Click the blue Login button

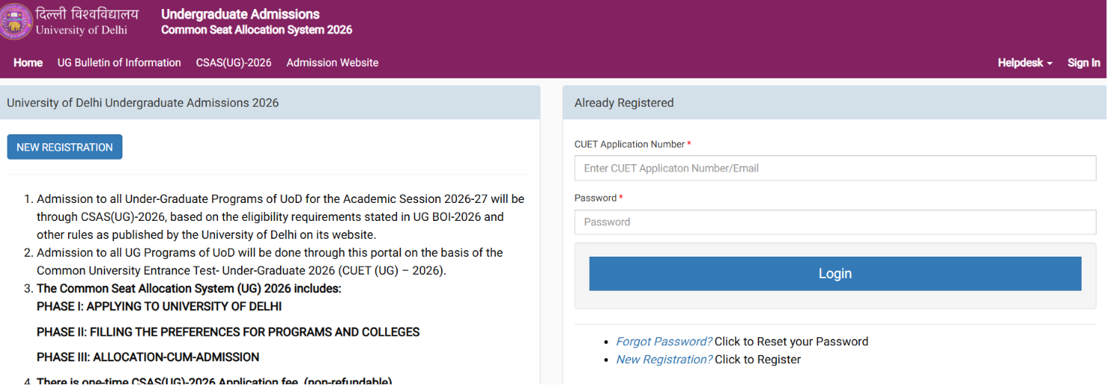835,274
